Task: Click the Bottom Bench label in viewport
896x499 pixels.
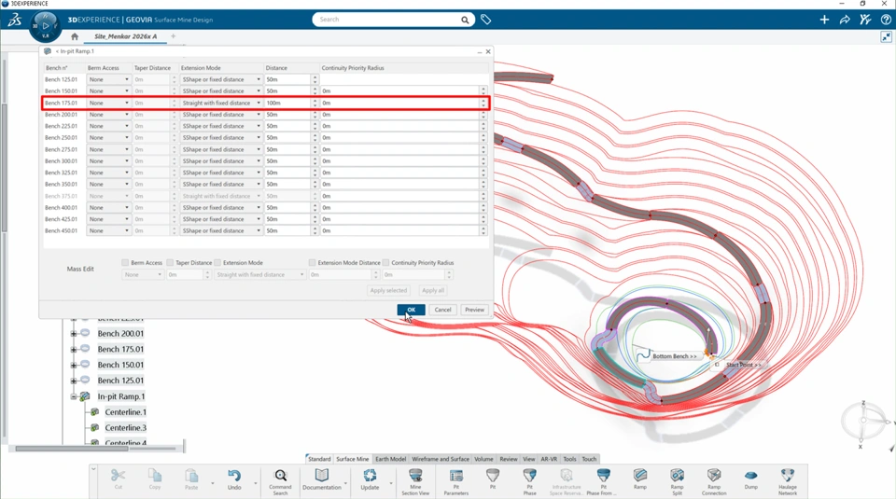Action: (674, 356)
